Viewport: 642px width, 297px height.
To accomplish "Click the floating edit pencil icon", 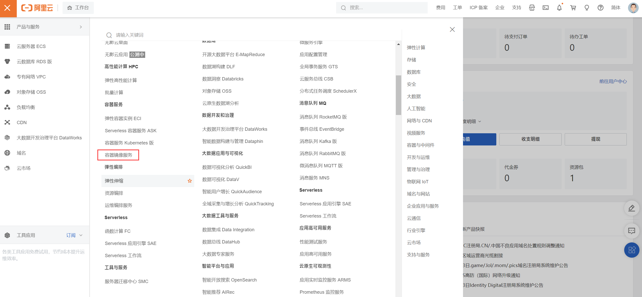I will click(x=632, y=208).
